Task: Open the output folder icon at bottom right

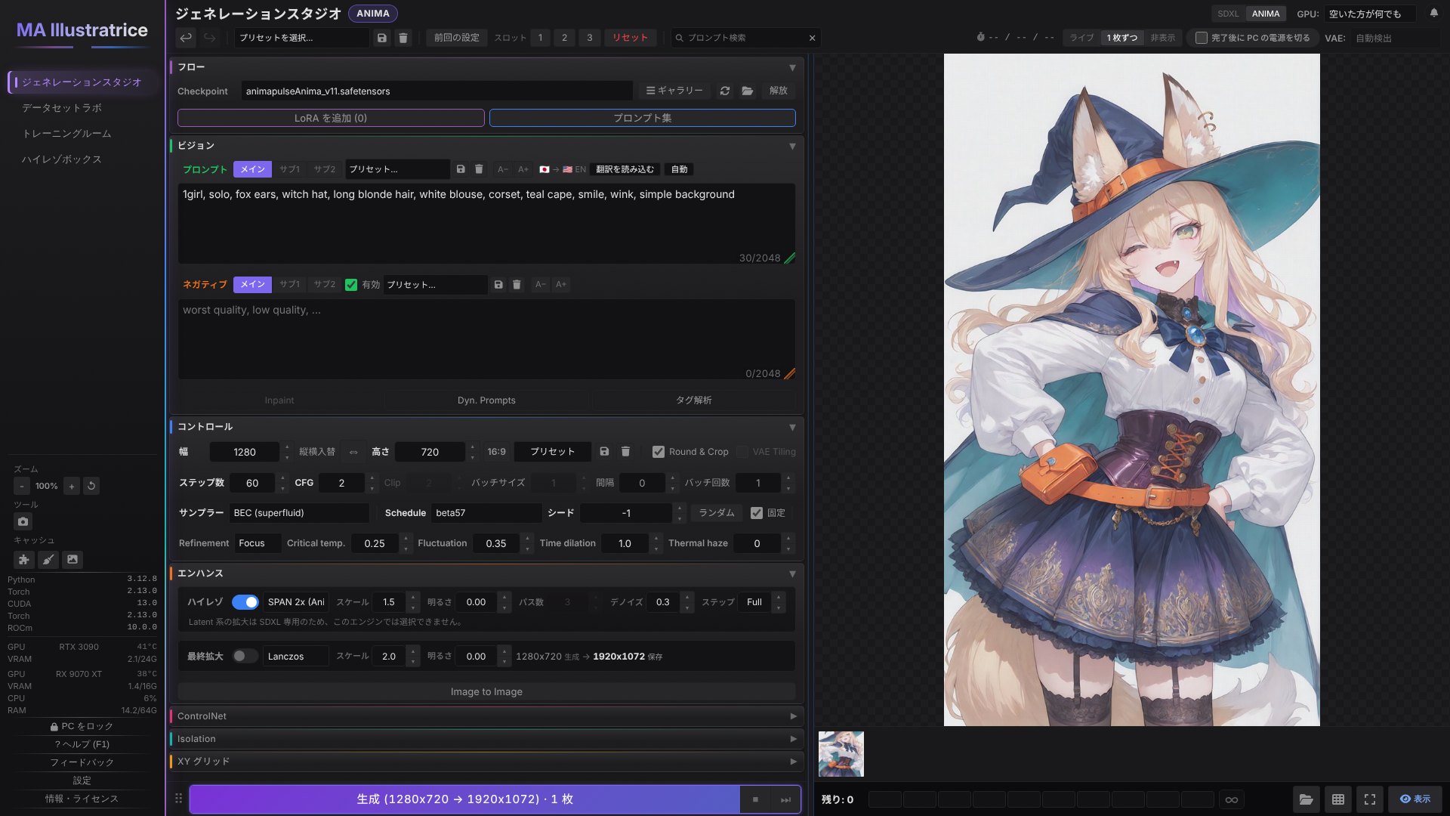Action: [1307, 799]
